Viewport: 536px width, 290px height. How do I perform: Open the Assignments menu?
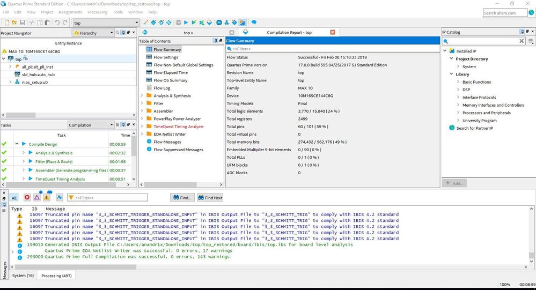[x=70, y=12]
